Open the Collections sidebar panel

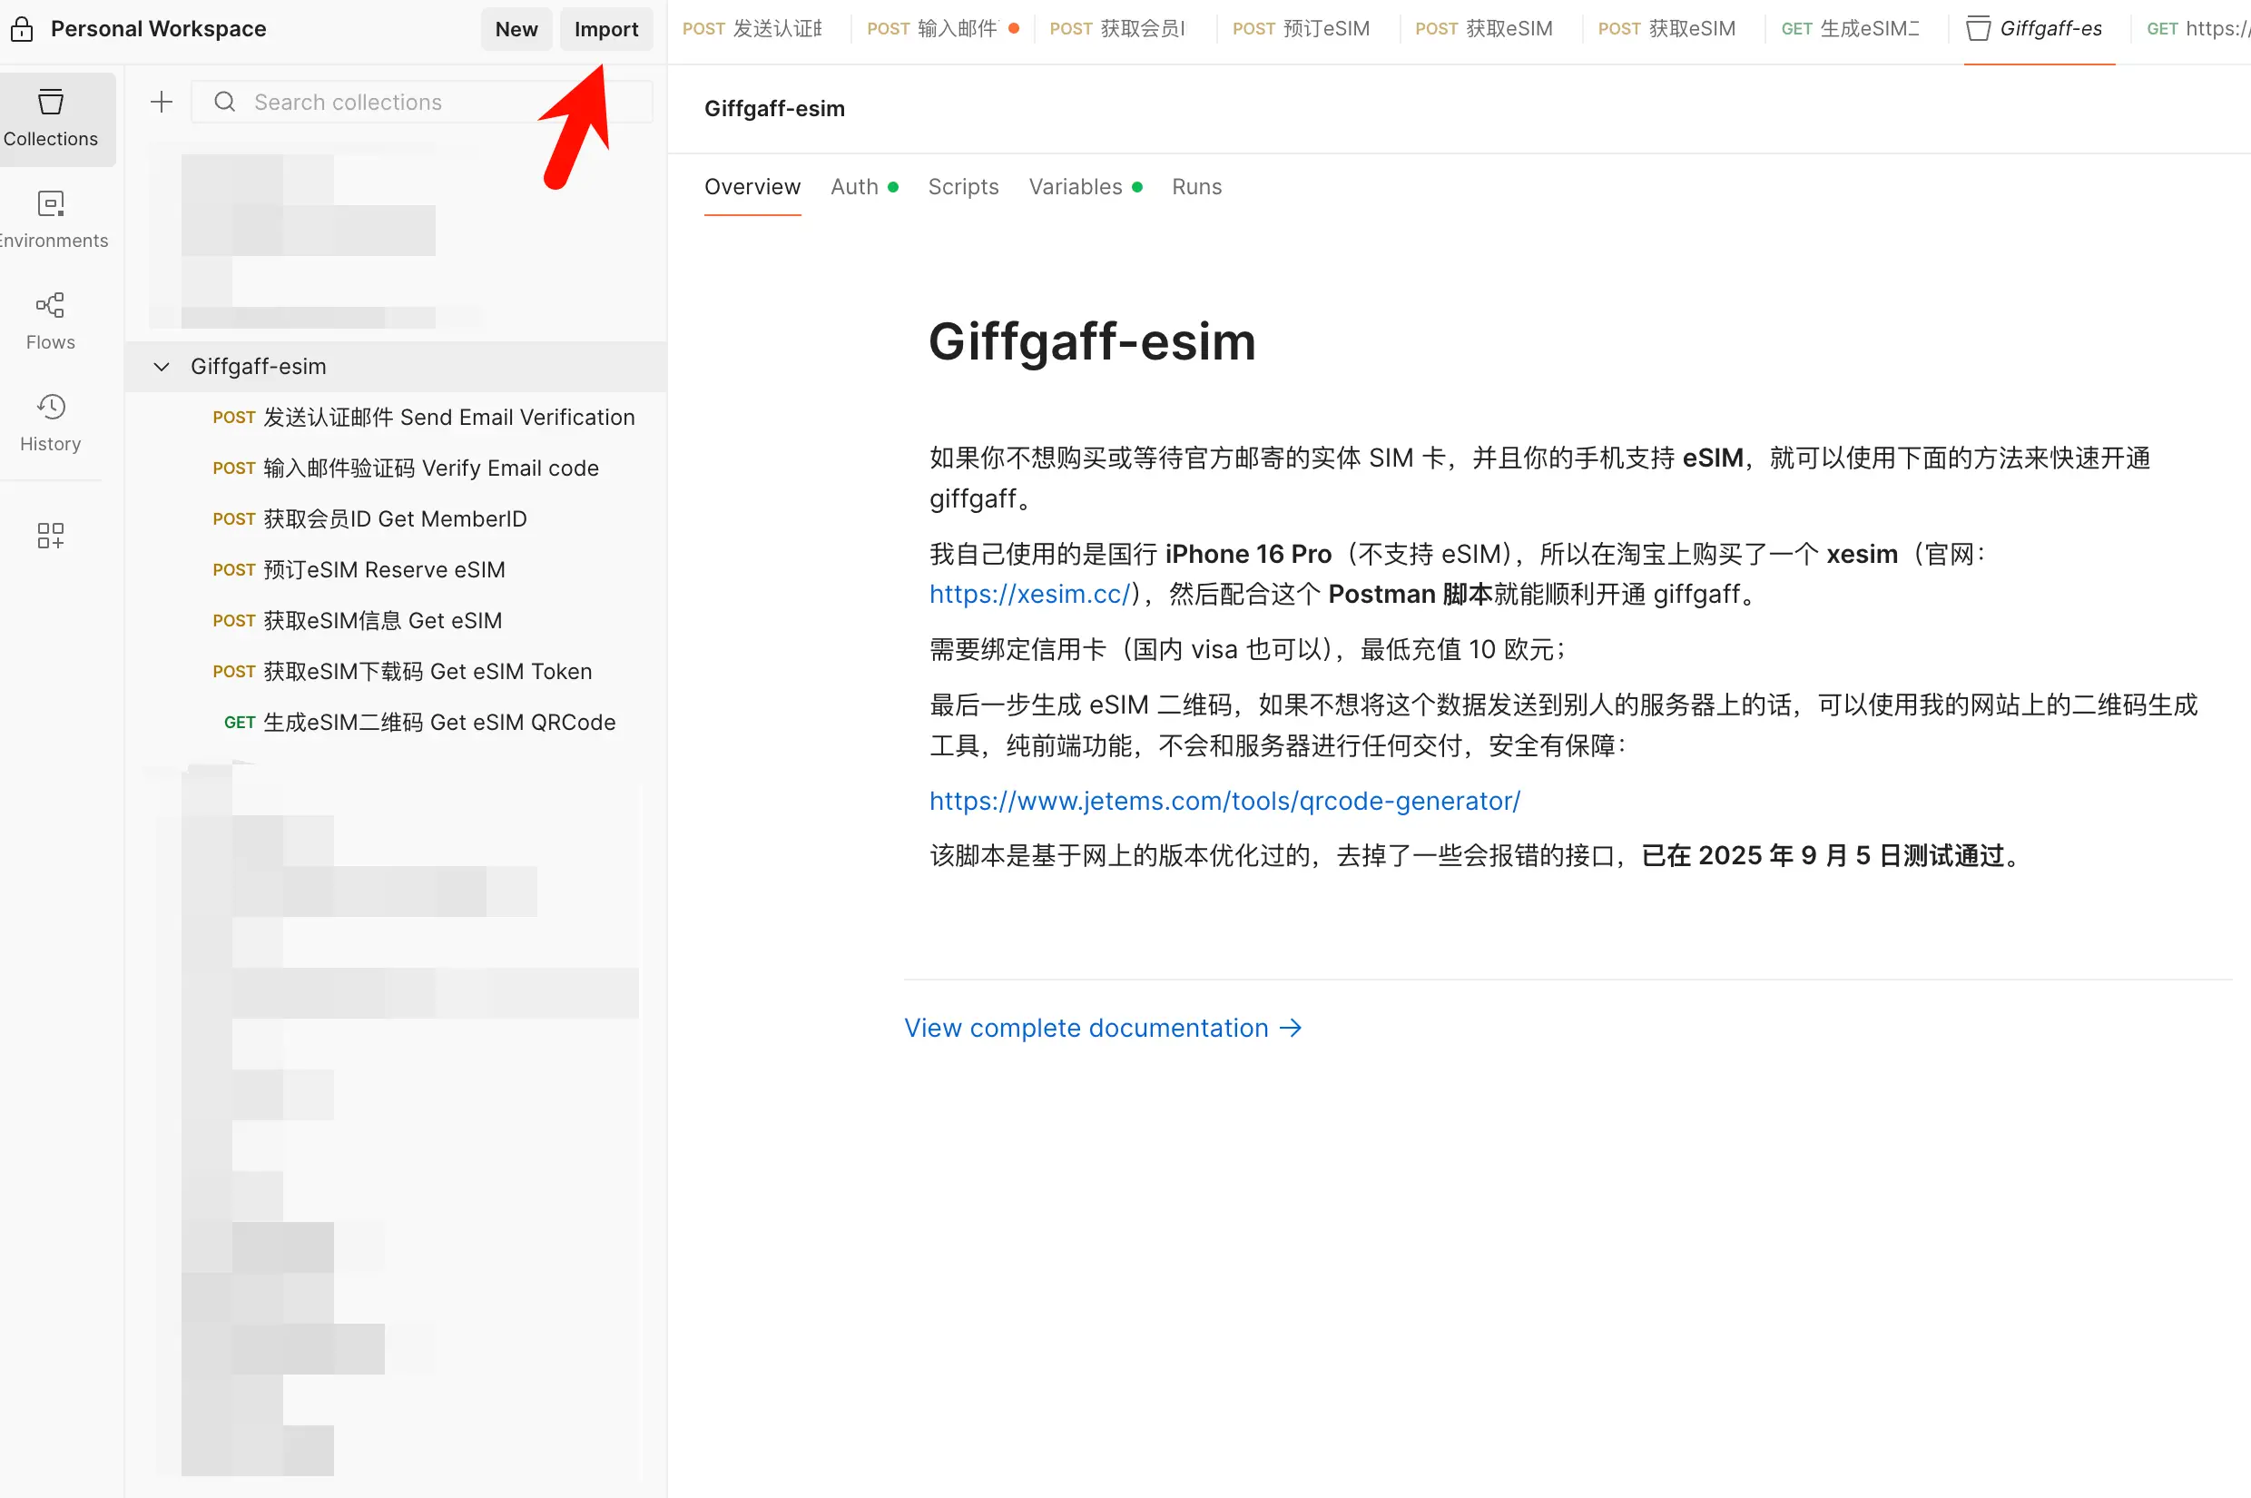[x=51, y=118]
